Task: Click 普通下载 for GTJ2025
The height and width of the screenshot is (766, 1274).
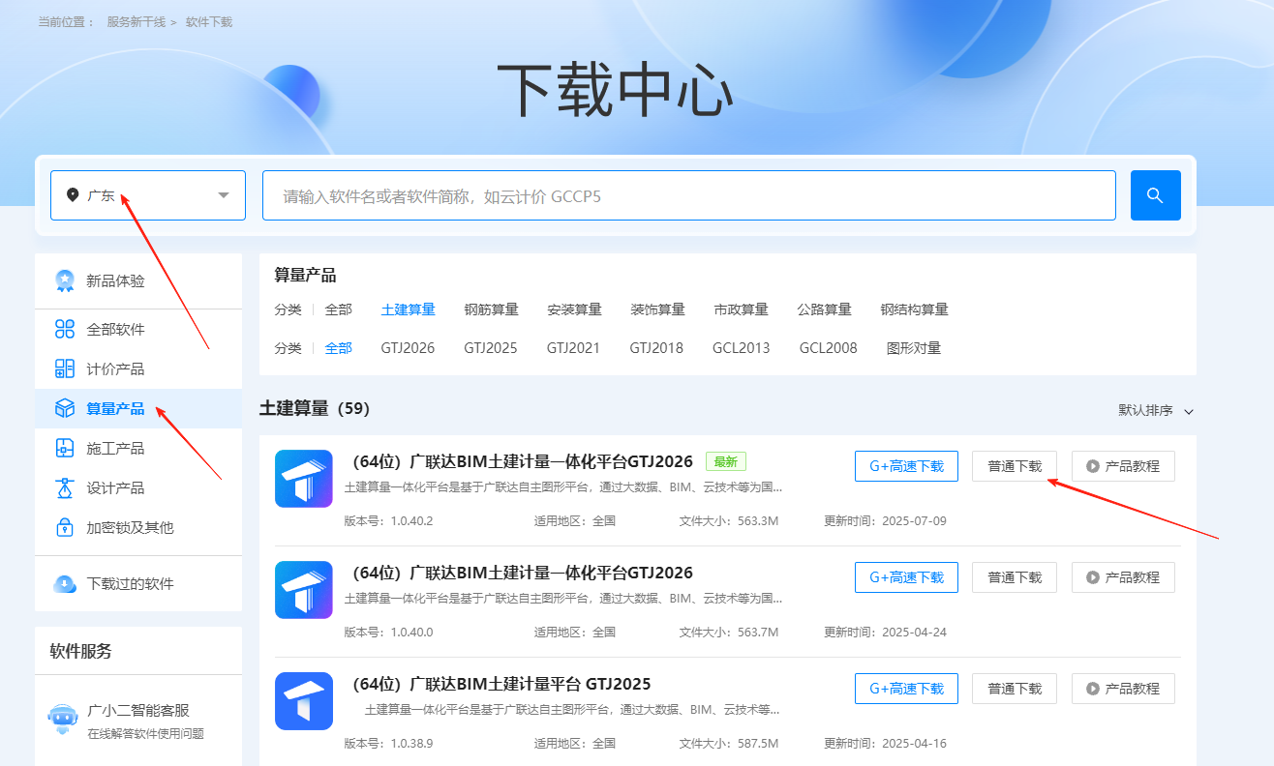Action: click(x=1015, y=689)
